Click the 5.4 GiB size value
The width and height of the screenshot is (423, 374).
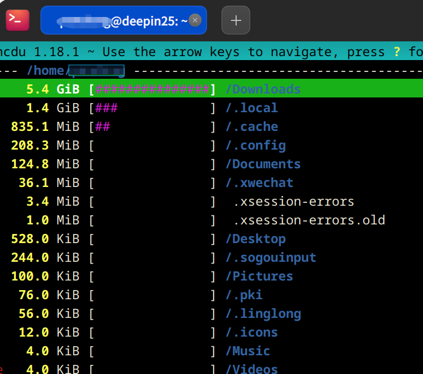click(53, 90)
